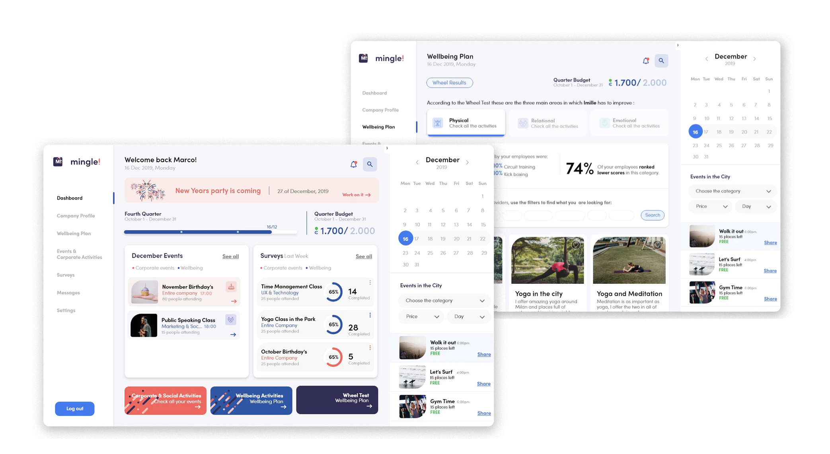Click See all next to December Events

(230, 256)
